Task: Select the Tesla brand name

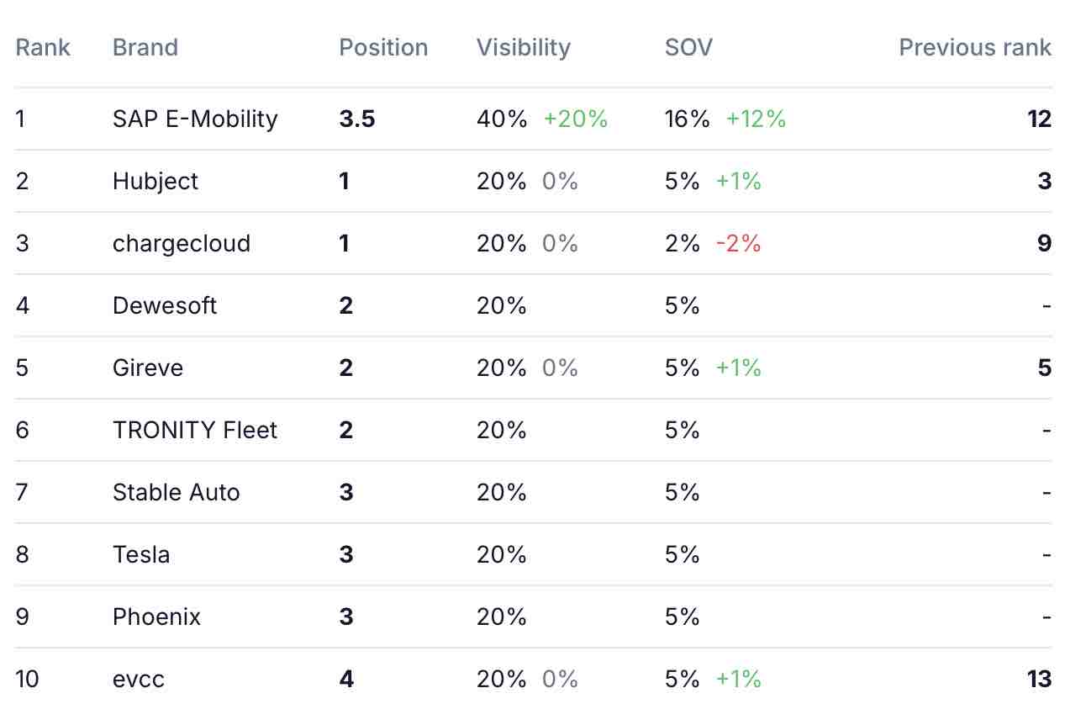Action: [x=141, y=554]
